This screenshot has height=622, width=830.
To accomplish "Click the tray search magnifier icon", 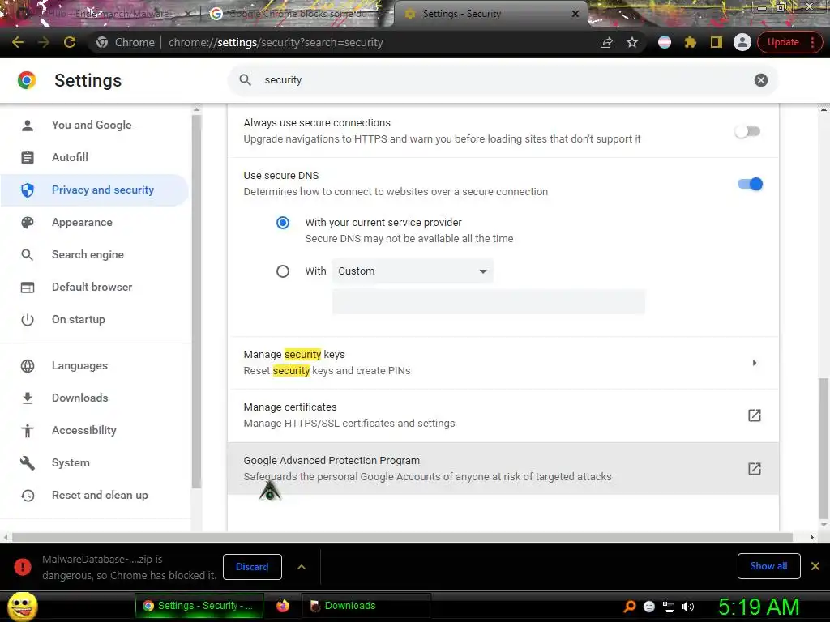I will (x=630, y=606).
